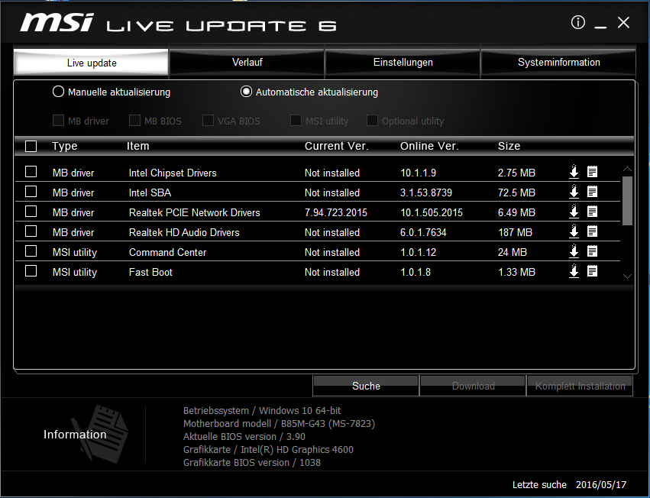Tick the checkbox for Intel Chipset Drivers

pos(31,172)
